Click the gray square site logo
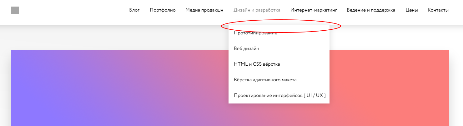 15,10
